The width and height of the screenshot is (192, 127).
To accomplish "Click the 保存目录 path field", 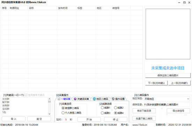I will (167, 105).
